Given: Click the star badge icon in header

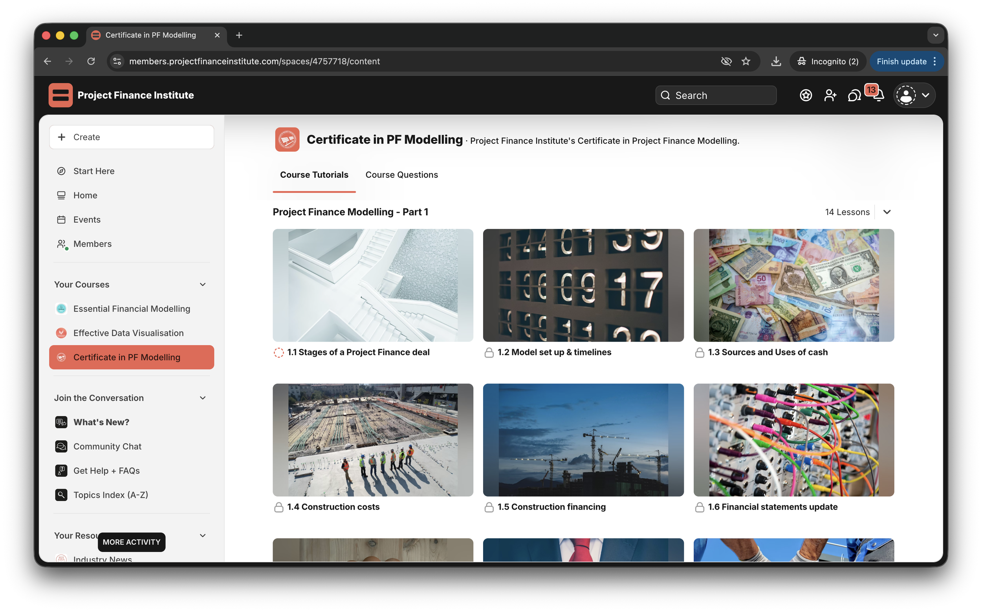Looking at the screenshot, I should (x=806, y=95).
